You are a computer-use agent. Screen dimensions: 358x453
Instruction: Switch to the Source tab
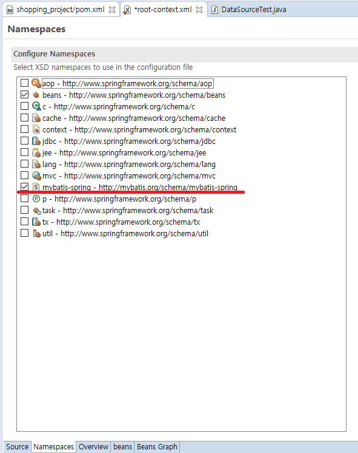[17, 447]
